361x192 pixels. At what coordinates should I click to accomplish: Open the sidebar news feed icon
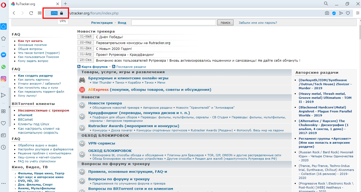pos(3,135)
